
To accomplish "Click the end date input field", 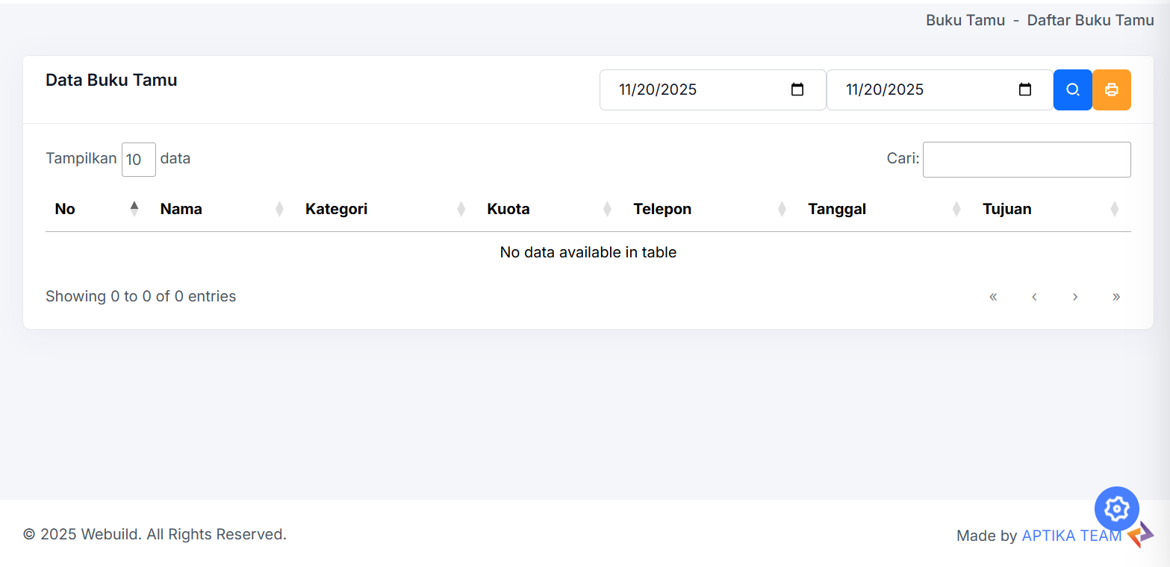I will [x=940, y=90].
